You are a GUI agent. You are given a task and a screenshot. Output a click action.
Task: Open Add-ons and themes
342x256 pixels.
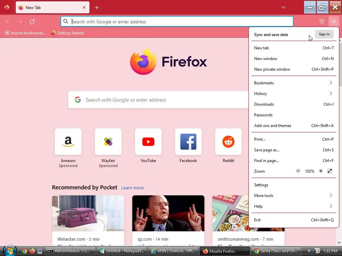[x=294, y=126]
